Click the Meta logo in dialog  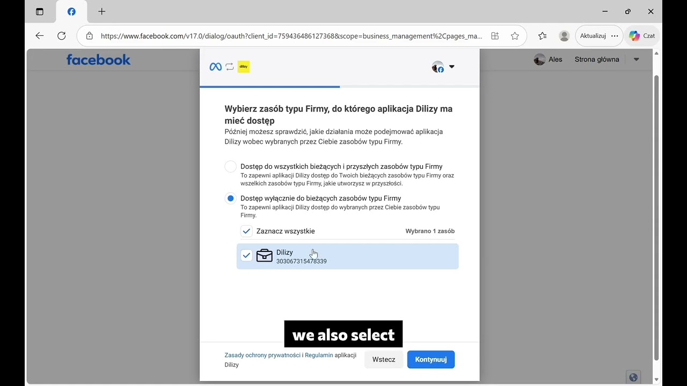(215, 67)
